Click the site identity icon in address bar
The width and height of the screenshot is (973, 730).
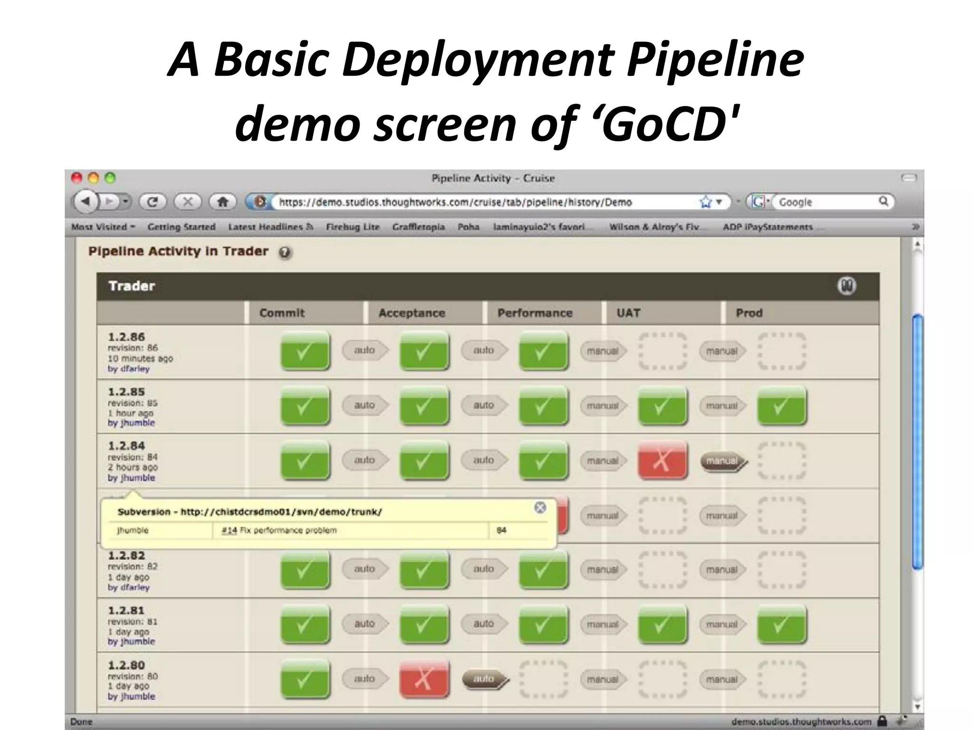click(x=260, y=202)
